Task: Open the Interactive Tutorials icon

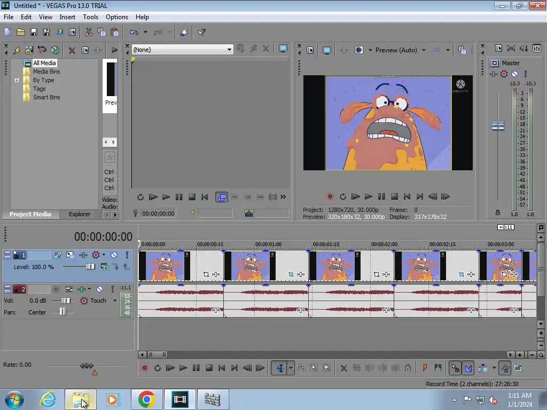Action: (184, 32)
